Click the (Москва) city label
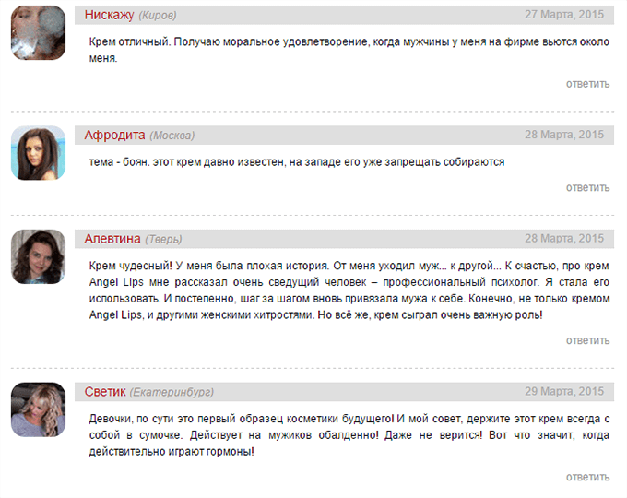627x498 pixels. click(x=172, y=136)
